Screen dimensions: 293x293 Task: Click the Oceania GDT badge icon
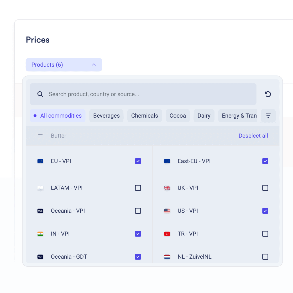(40, 257)
